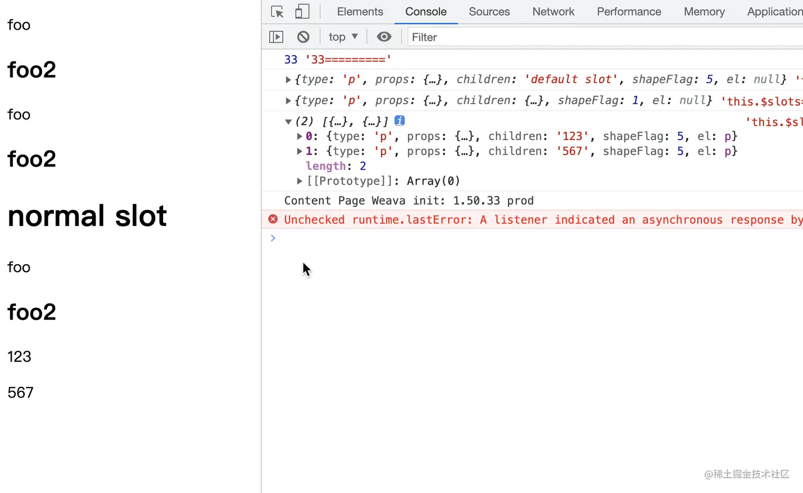This screenshot has width=803, height=493.
Task: Go to the Performance tab
Action: (x=629, y=12)
